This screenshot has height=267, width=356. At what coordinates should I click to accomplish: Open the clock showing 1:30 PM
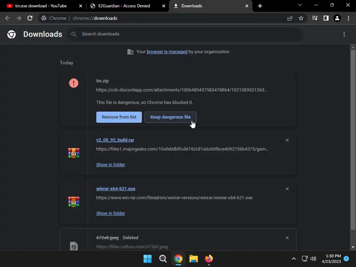point(331,259)
